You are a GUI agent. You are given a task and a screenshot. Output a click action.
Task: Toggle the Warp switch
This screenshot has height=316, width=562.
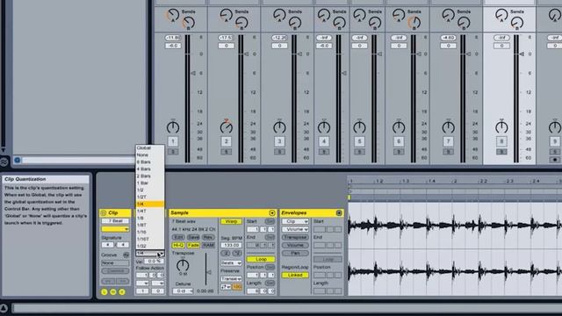point(231,221)
